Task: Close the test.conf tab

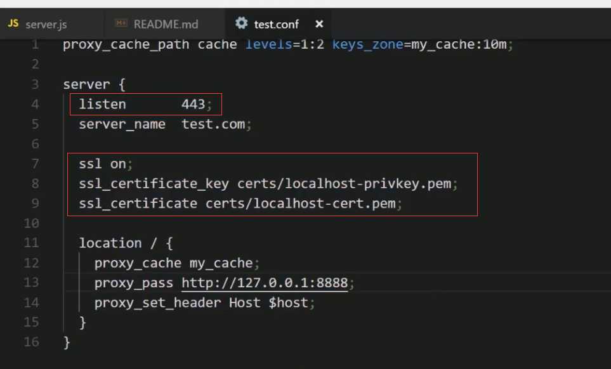Action: [x=319, y=24]
